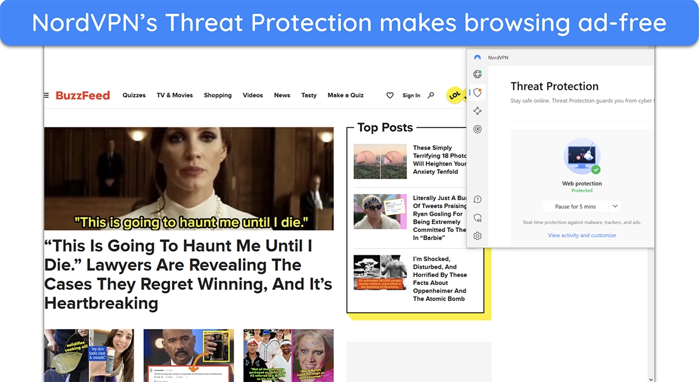Click the Ryan Gosling post thumbnail
The height and width of the screenshot is (382, 699).
[x=380, y=212]
